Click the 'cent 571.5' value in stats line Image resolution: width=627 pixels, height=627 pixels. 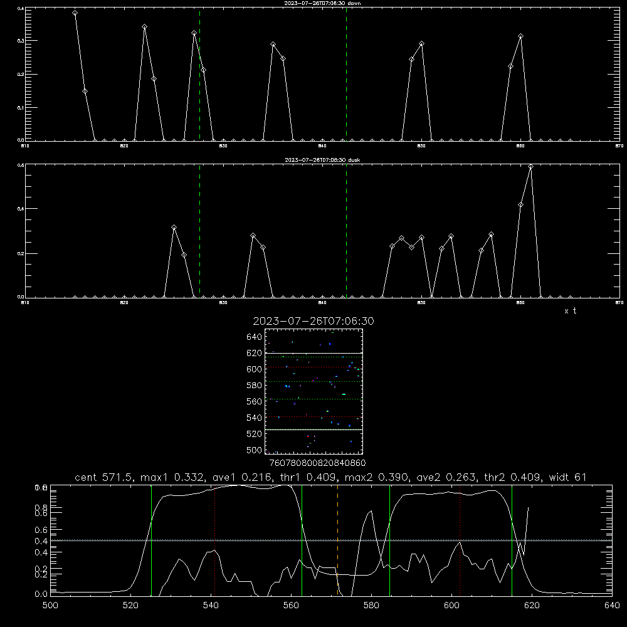(105, 477)
